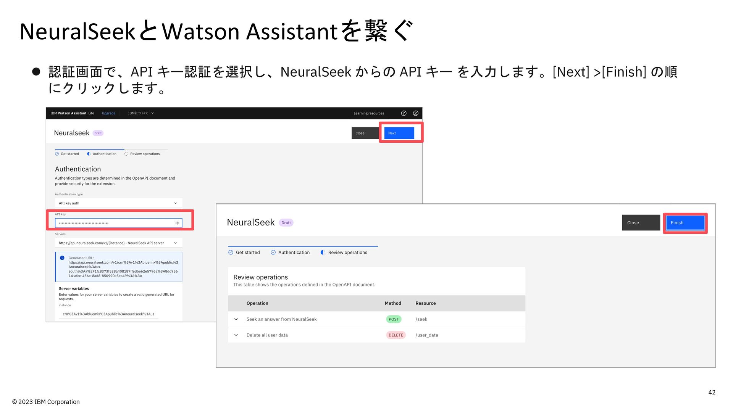Screen dimensions: 733x412
Task: Click the help question mark icon
Action: [404, 113]
